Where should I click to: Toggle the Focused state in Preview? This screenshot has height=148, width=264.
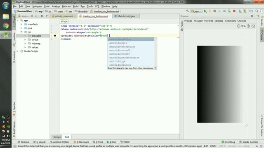198,21
